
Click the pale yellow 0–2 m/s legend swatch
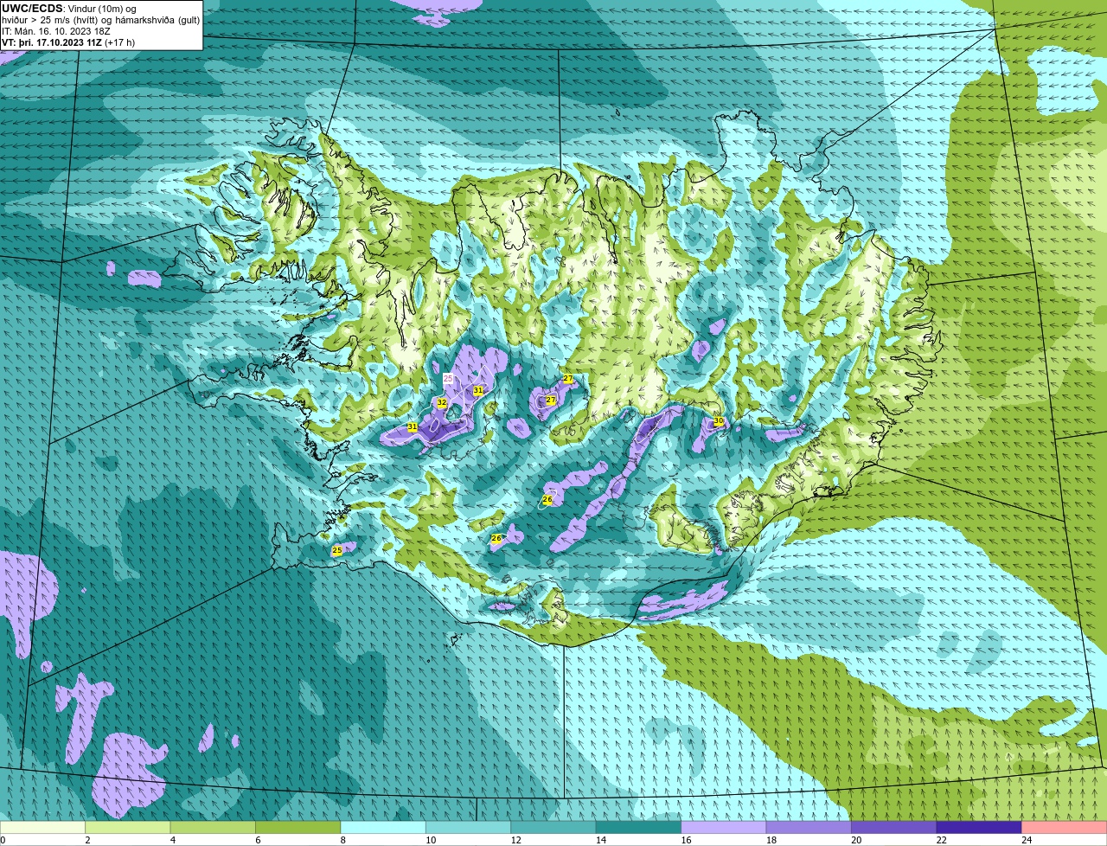pos(43,827)
